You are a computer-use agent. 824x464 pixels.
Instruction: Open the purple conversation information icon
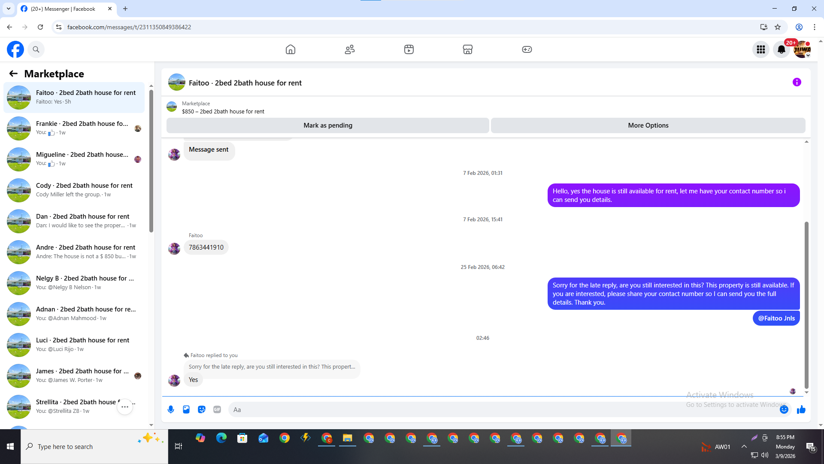point(797,82)
